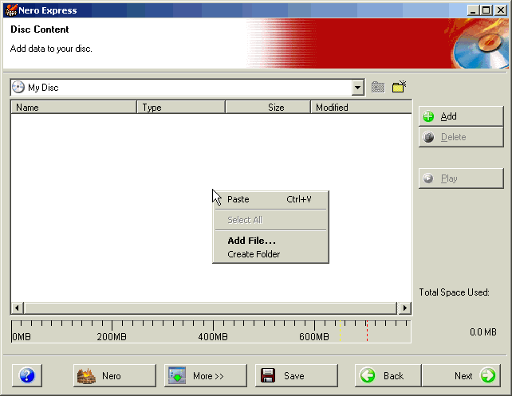The height and width of the screenshot is (396, 512).
Task: Click the Play button
Action: pos(461,178)
